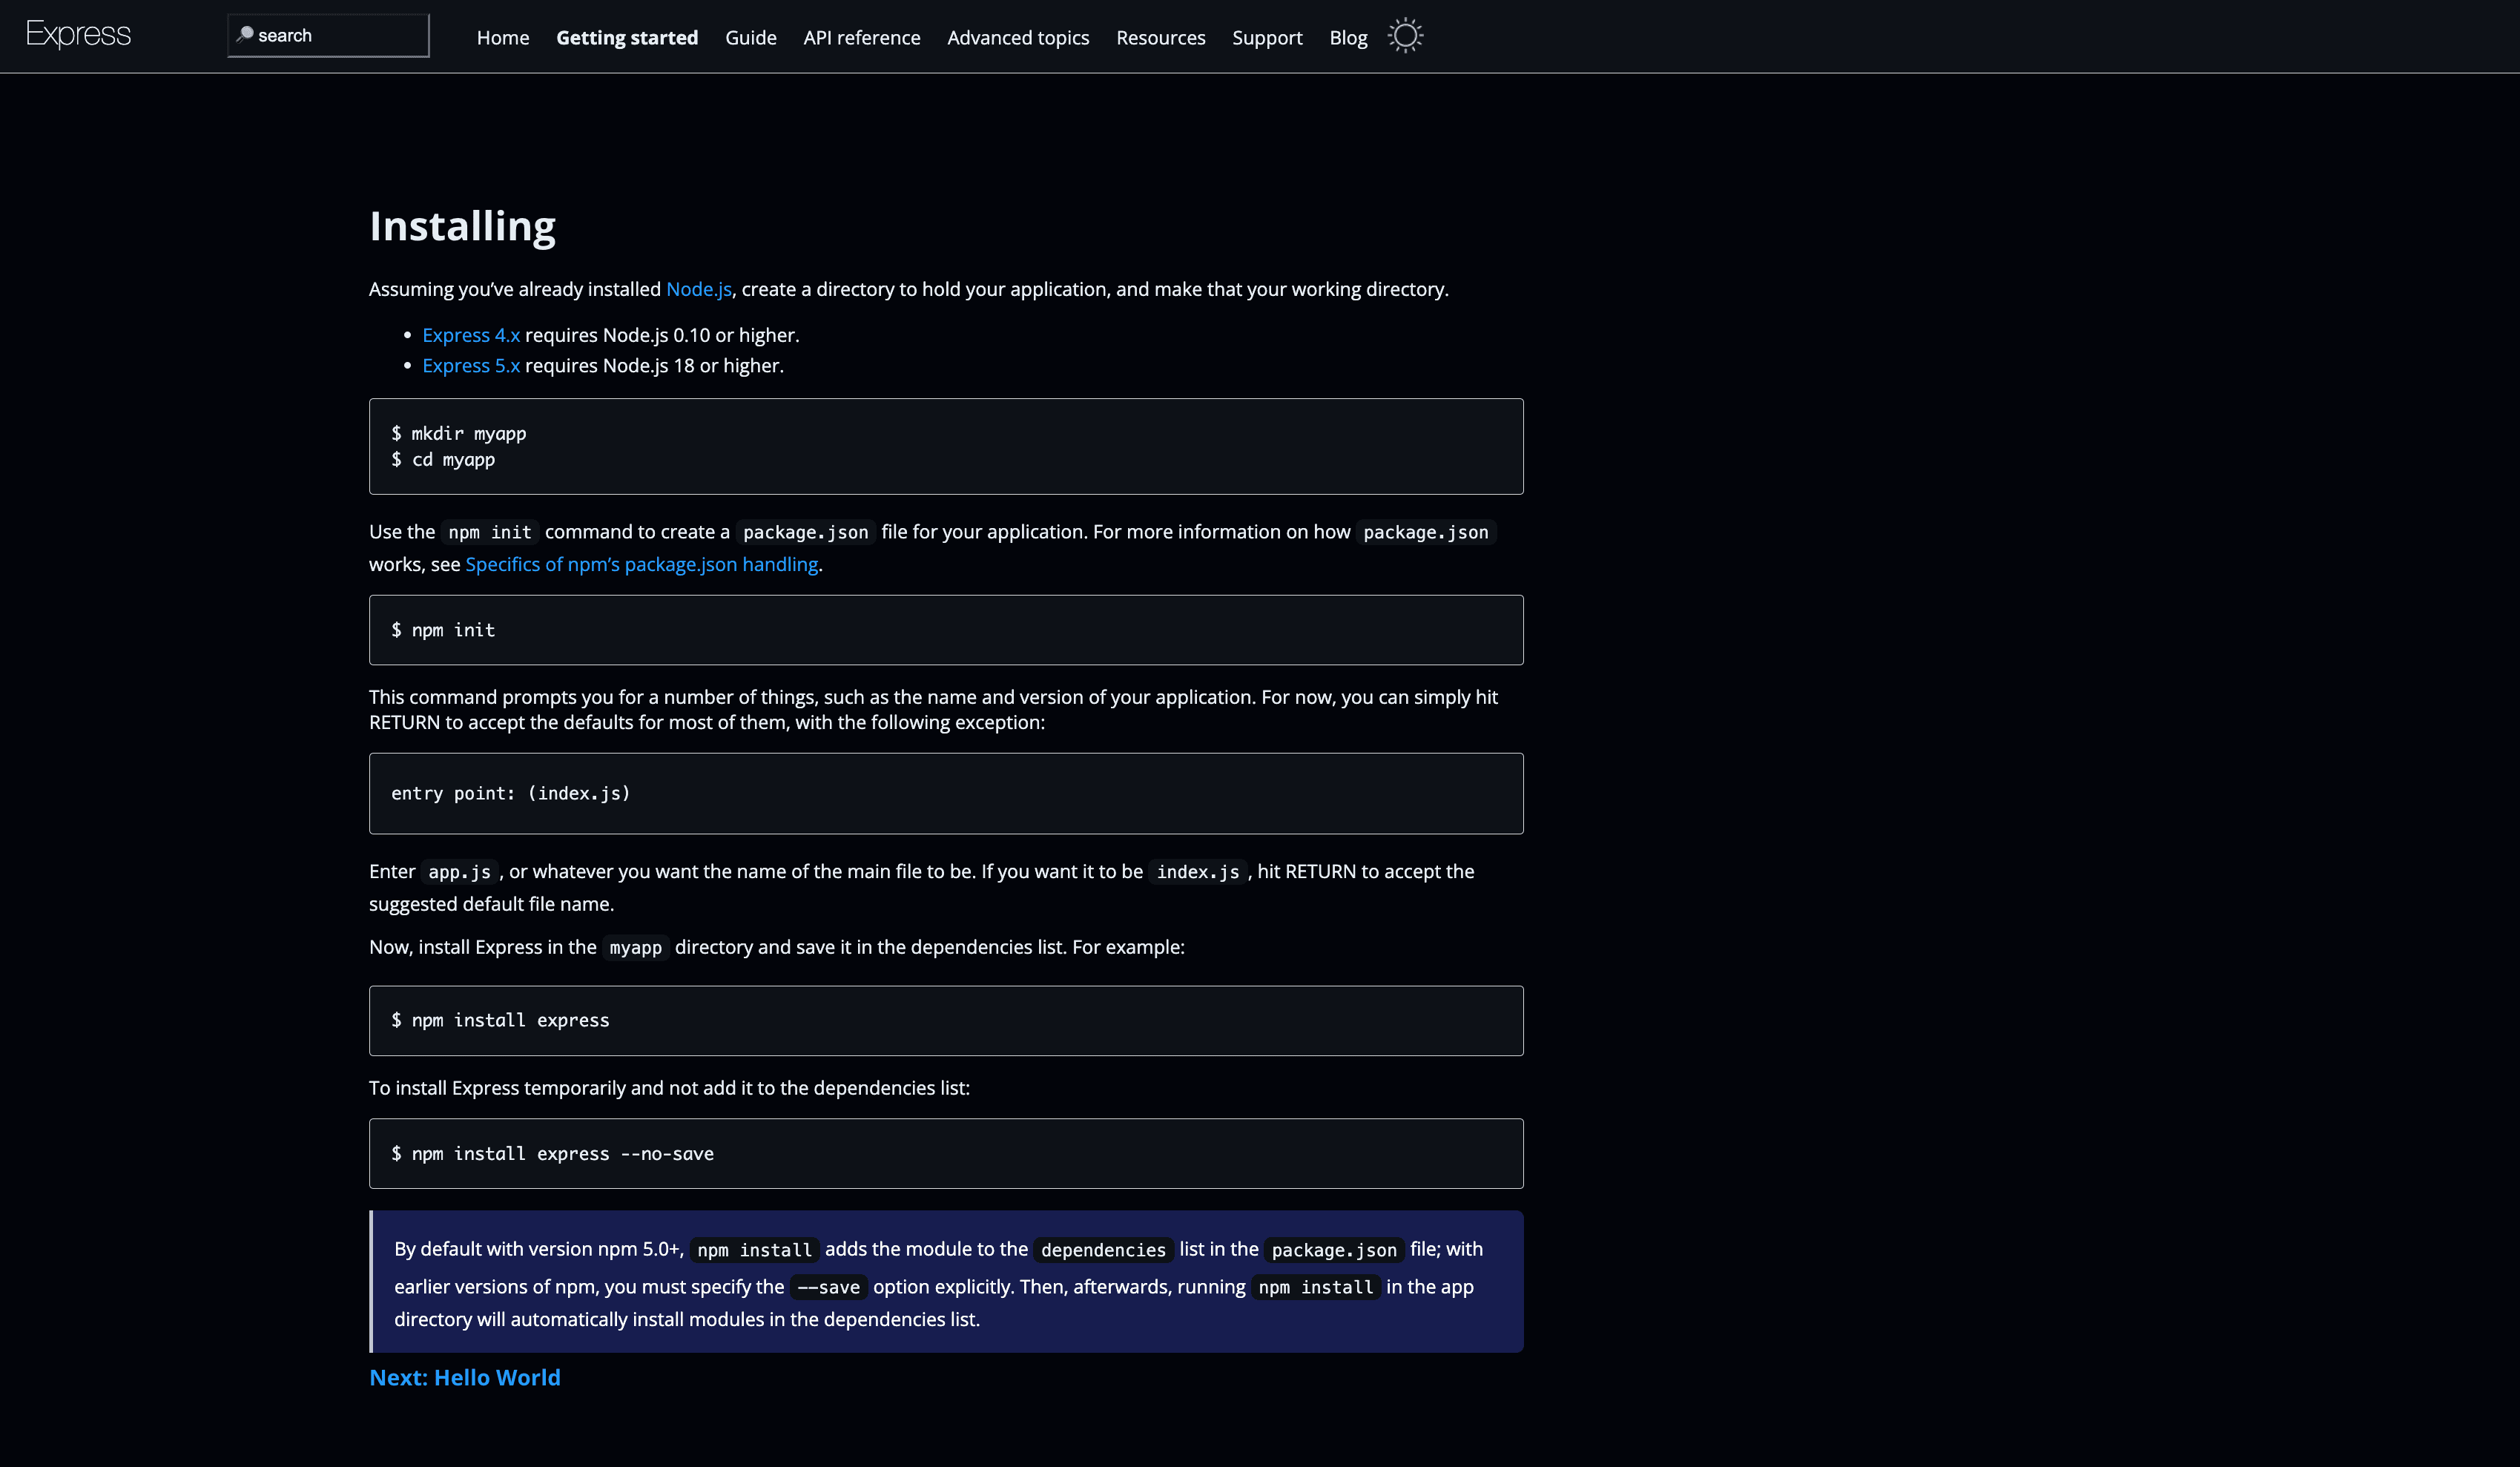
Task: Click Next: Hello World link
Action: [464, 1378]
